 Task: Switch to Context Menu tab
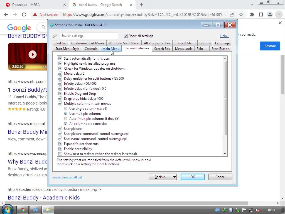(x=185, y=43)
